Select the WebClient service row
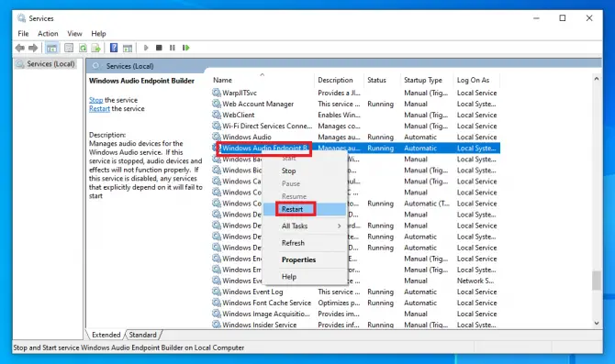This screenshot has width=615, height=364. pos(356,115)
